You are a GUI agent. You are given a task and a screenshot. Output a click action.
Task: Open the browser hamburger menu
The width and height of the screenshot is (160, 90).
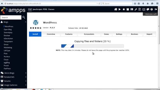[x=157, y=3]
